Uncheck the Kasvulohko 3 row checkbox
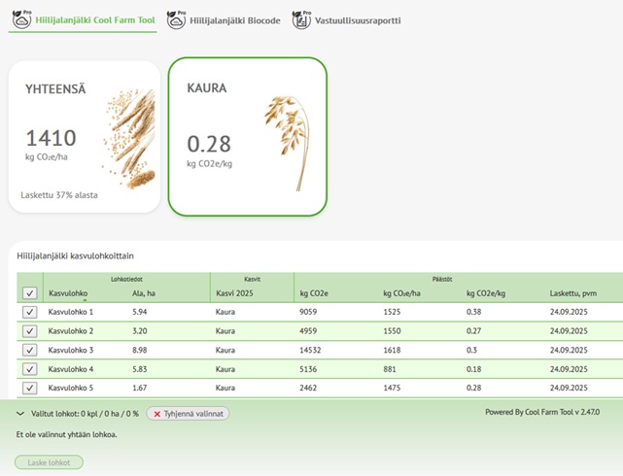 pos(29,350)
